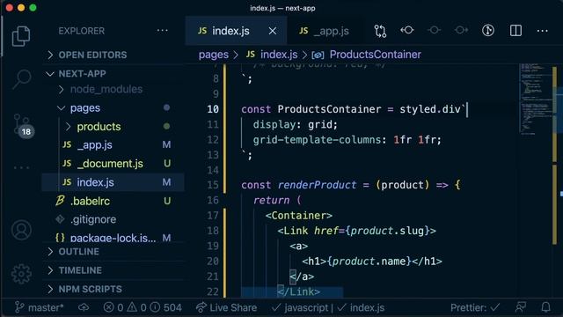Click the middle circle change-navigation icon
563x317 pixels.
(x=434, y=30)
